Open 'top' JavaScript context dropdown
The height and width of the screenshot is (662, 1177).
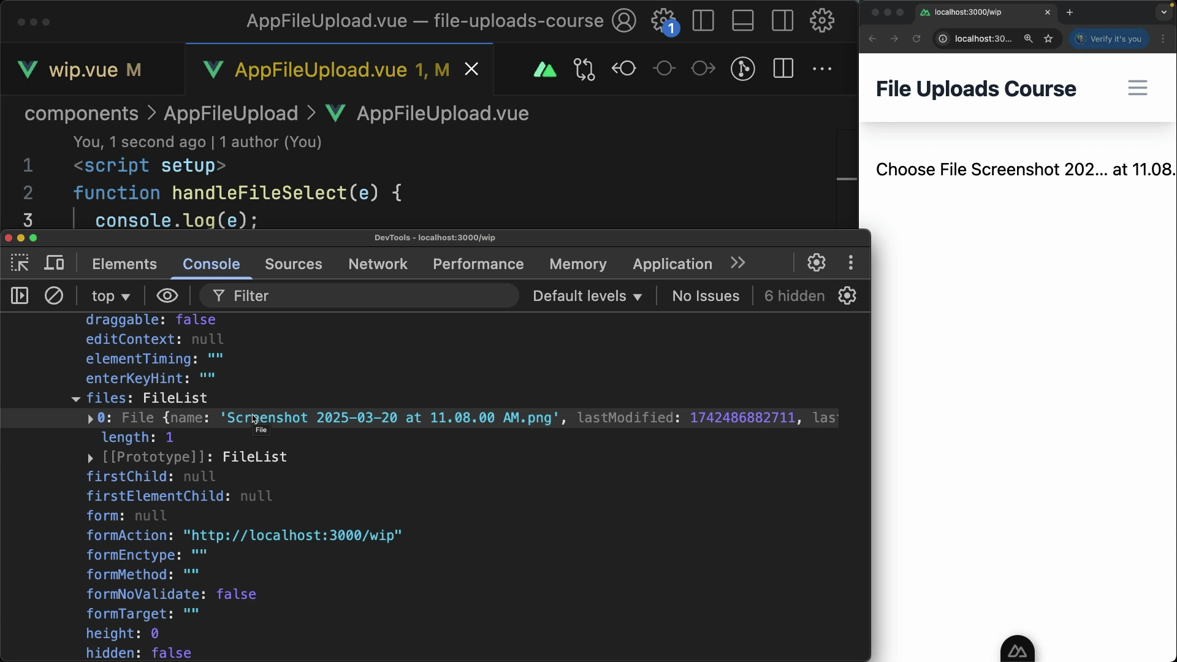tap(110, 297)
